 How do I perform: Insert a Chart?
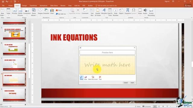[x=52, y=11]
